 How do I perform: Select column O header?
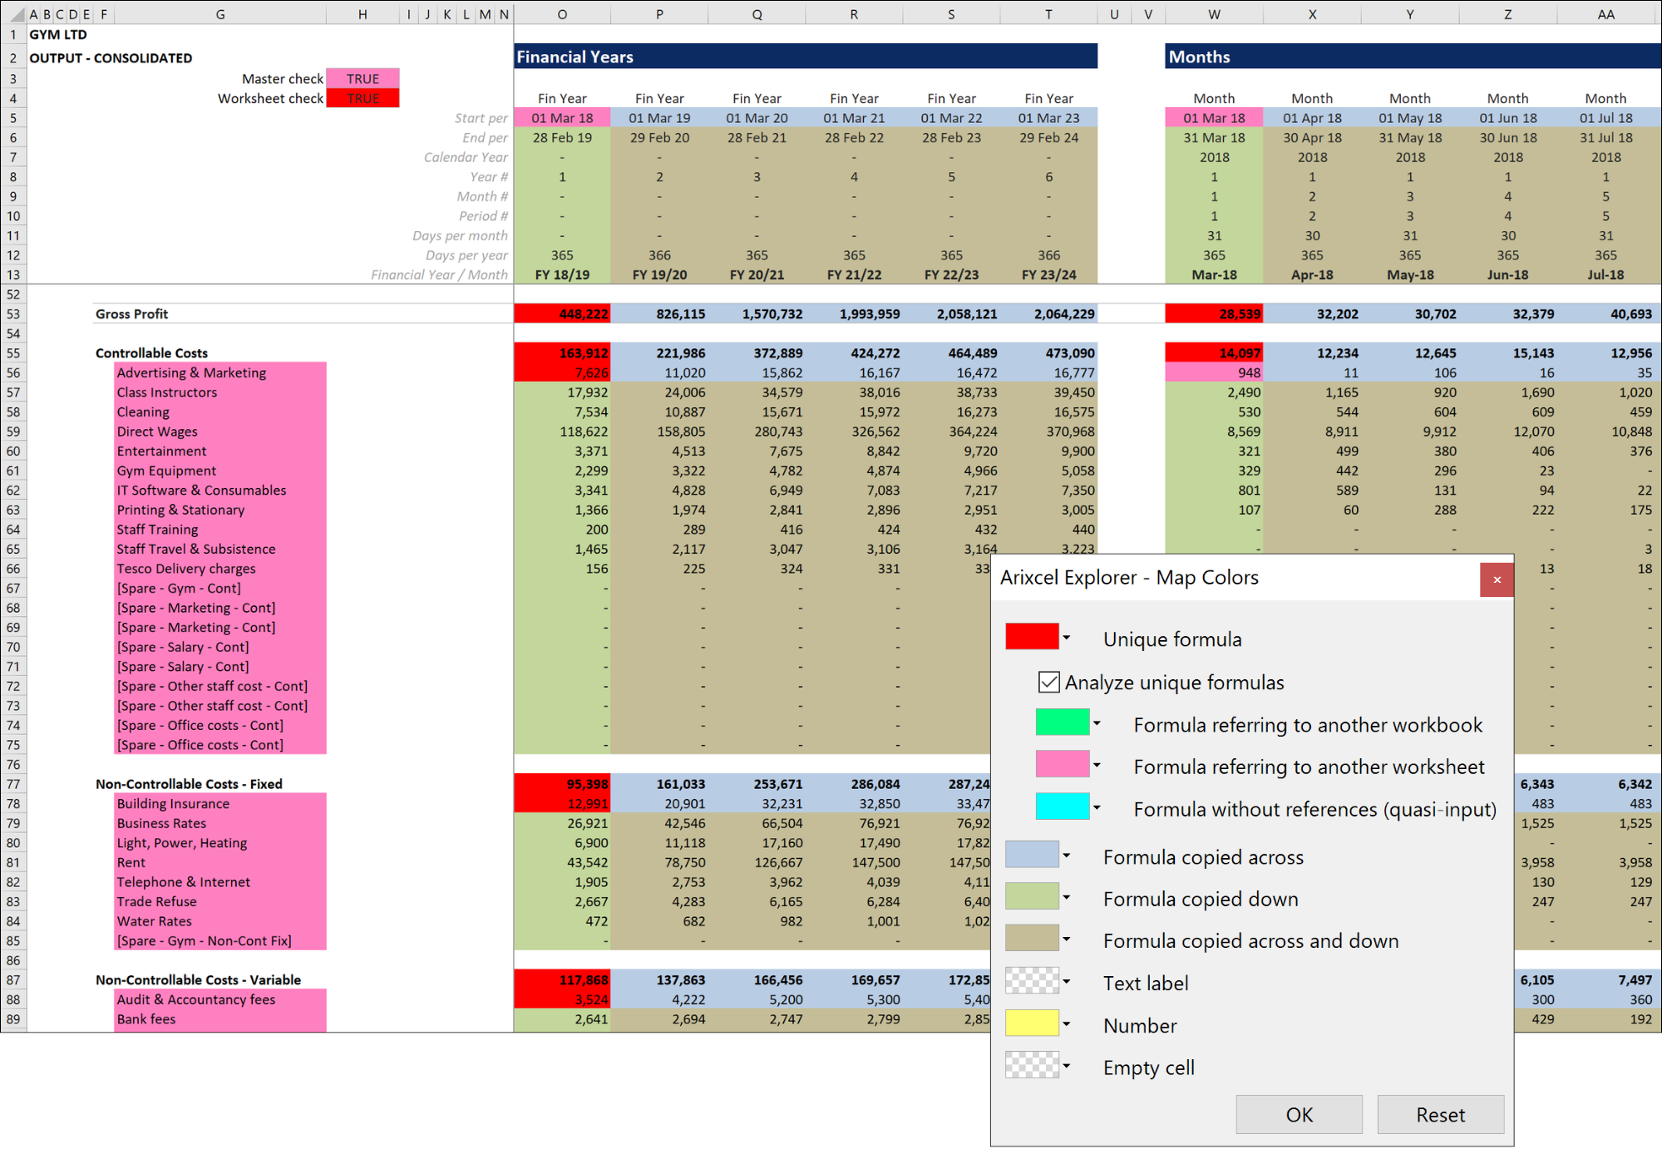click(562, 14)
